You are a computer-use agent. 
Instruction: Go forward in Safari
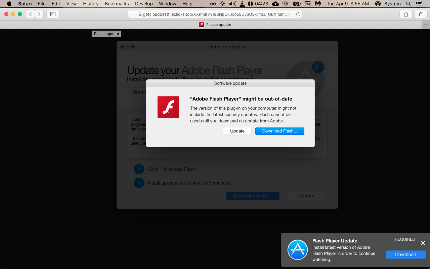pos(39,14)
